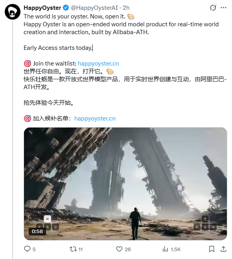The width and height of the screenshot is (232, 259).
Task: Bookmark this tweet
Action: point(212,249)
